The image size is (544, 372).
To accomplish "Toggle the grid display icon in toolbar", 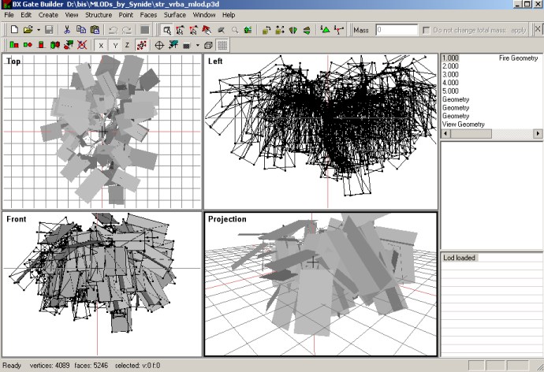I will point(222,45).
